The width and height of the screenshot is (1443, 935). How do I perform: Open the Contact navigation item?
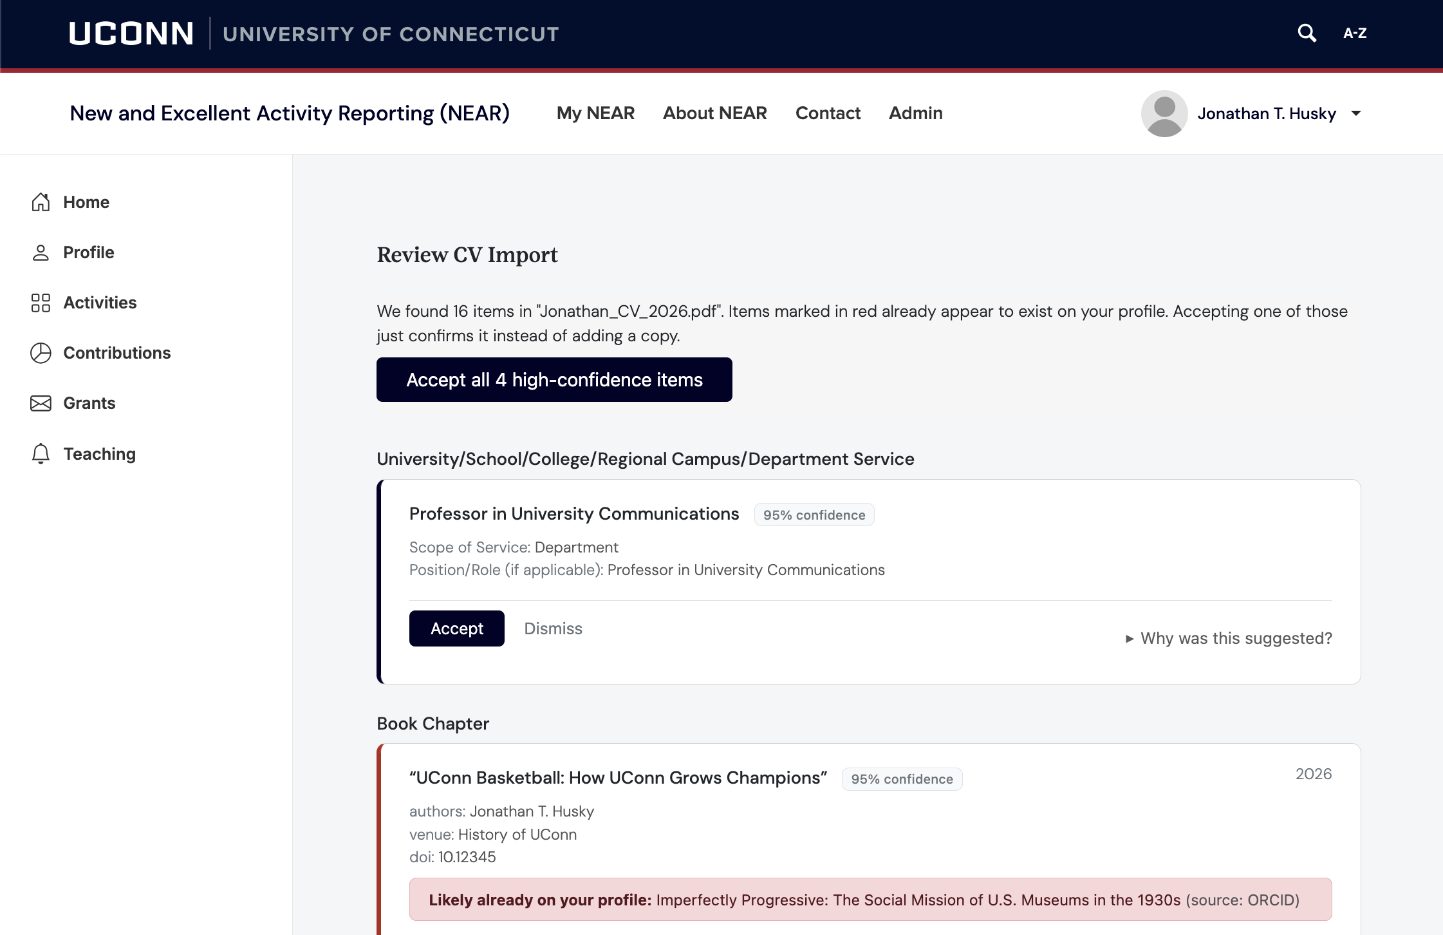pyautogui.click(x=828, y=113)
